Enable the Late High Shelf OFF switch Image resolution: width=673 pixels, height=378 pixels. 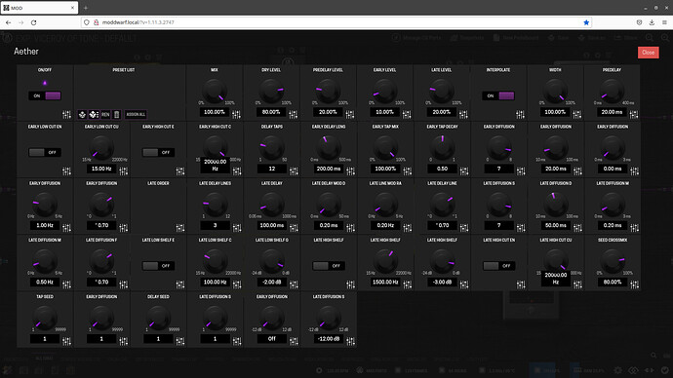[329, 266]
